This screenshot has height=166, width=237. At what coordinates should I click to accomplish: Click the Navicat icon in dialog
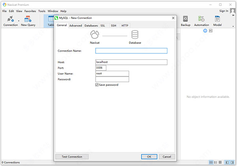(x=95, y=34)
